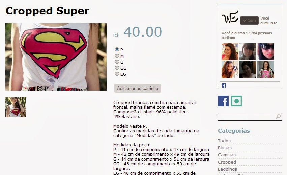
Task: Open profile photo of woman with sunglasses
Action: point(266,52)
